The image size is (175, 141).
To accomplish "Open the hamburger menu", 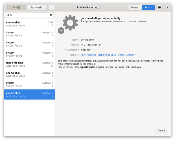I will (x=159, y=7).
